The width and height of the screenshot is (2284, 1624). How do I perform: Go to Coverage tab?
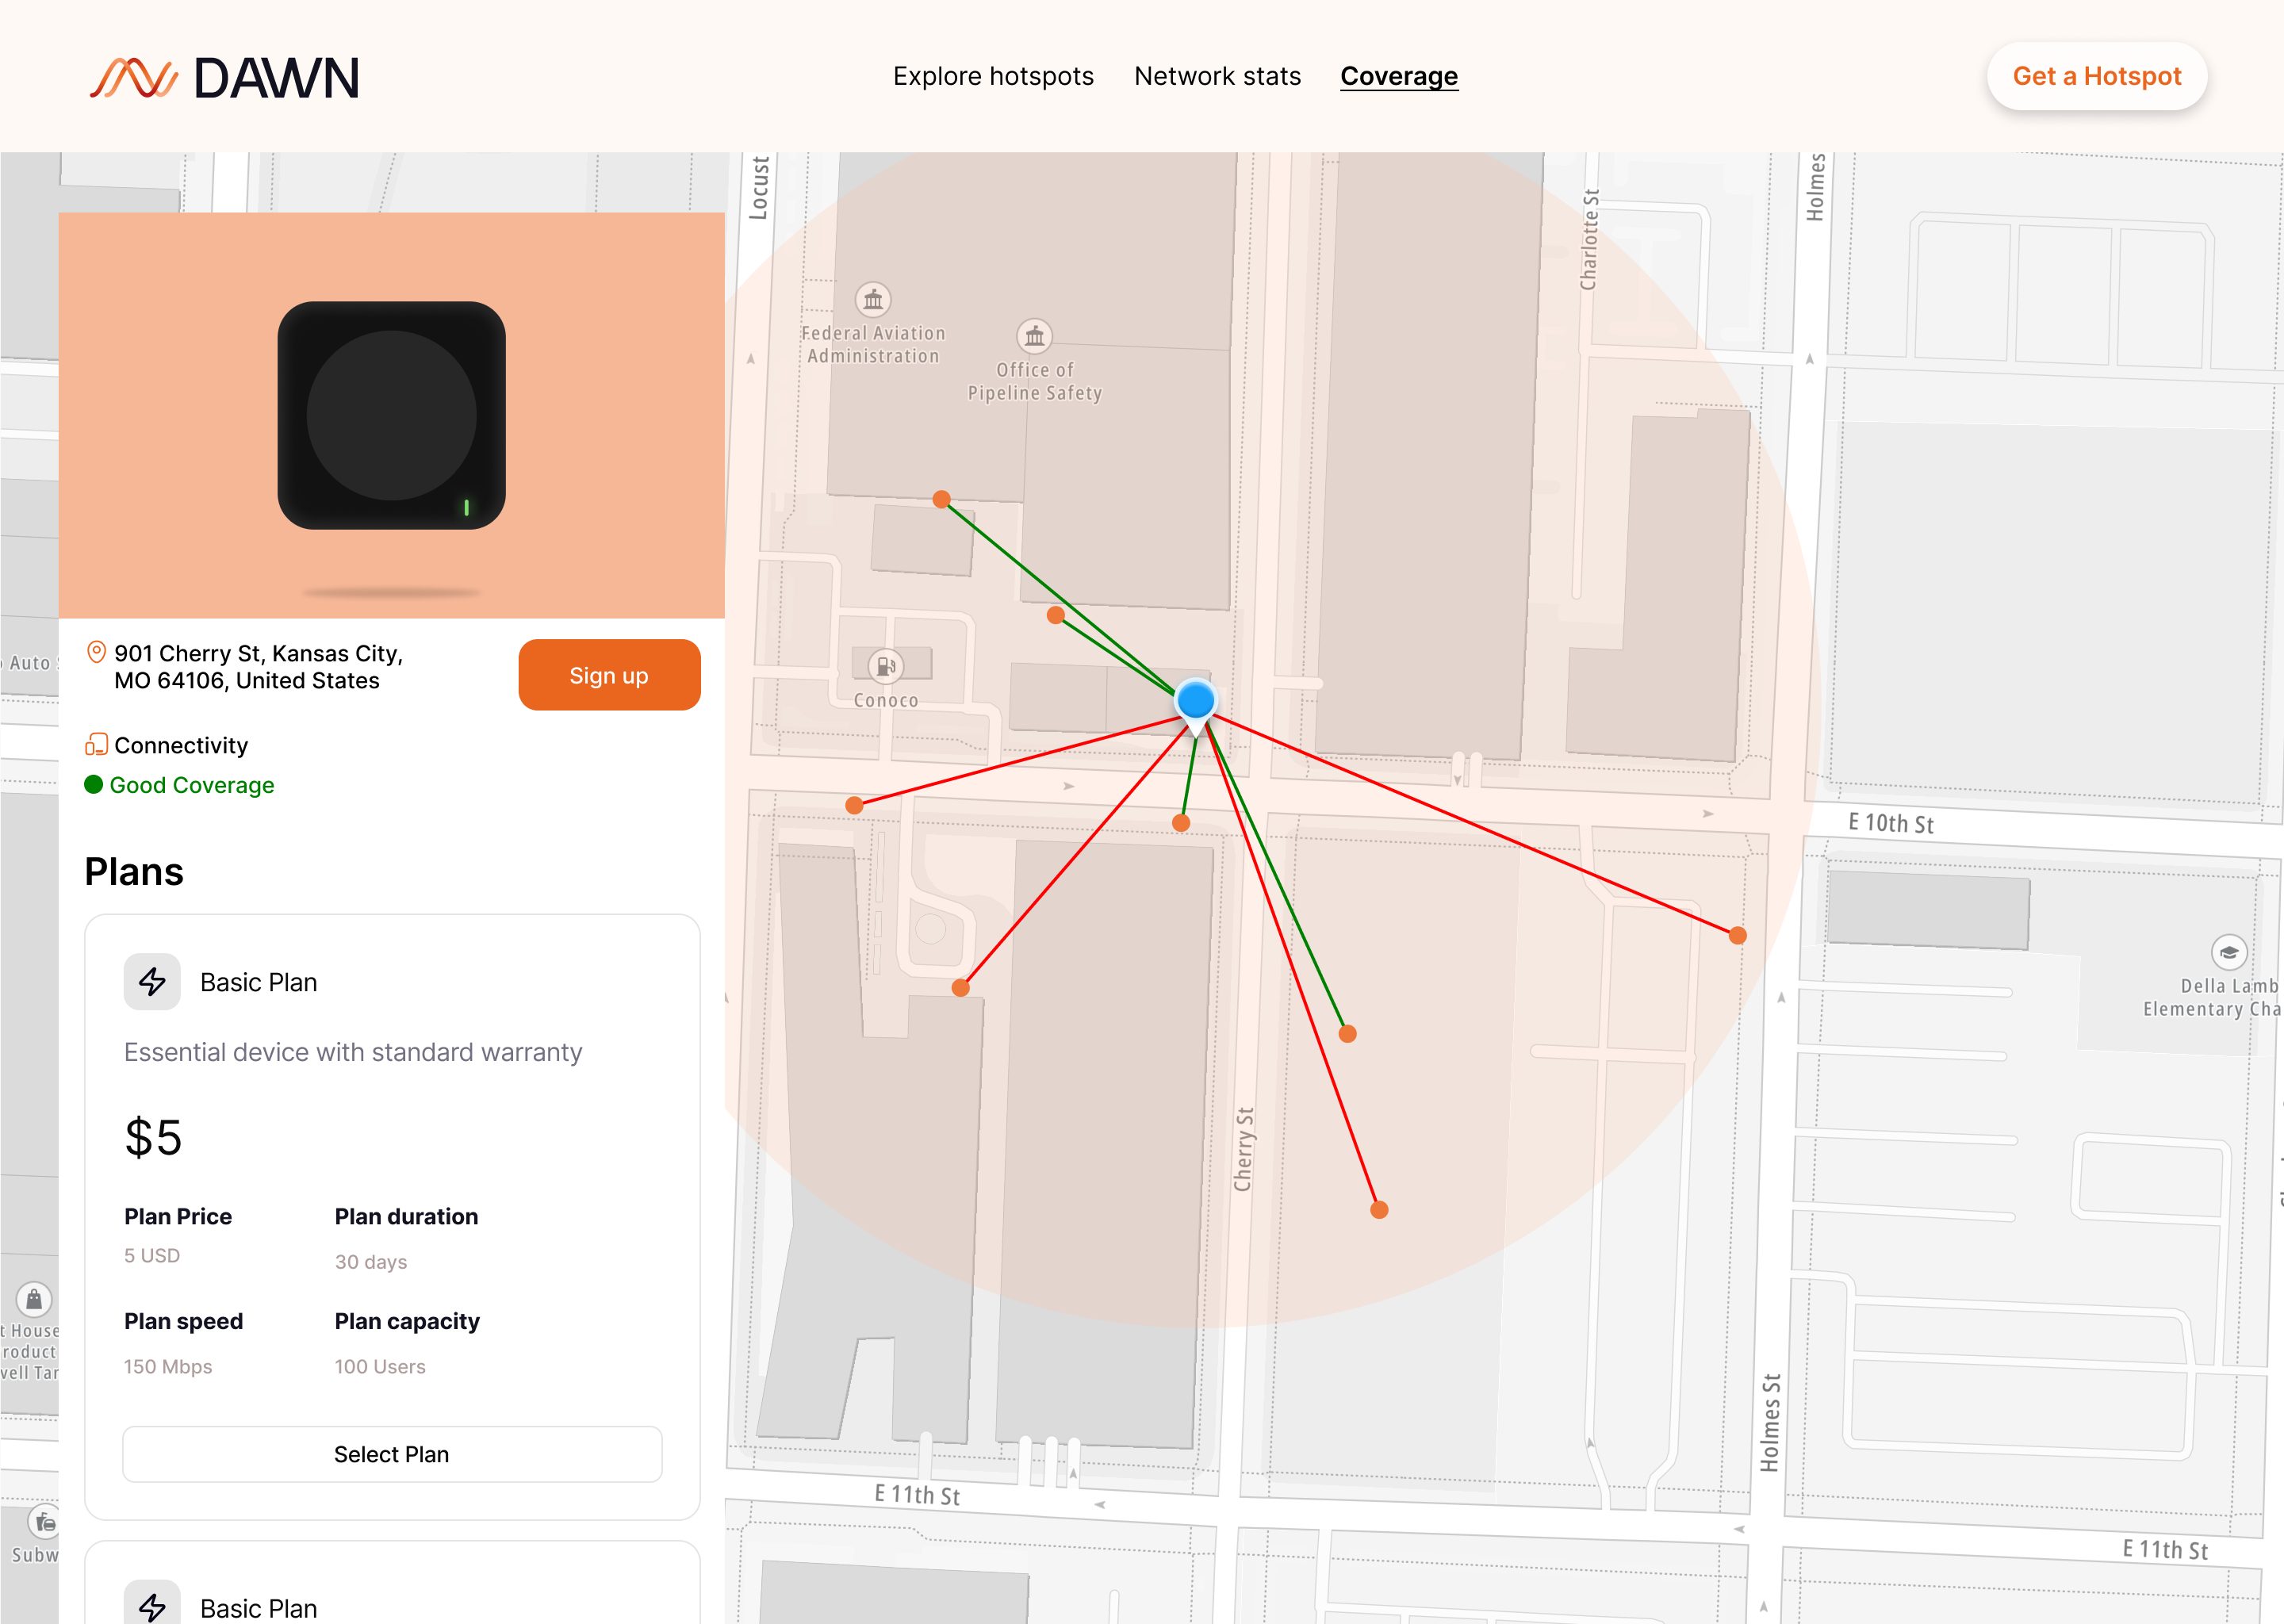[x=1399, y=76]
